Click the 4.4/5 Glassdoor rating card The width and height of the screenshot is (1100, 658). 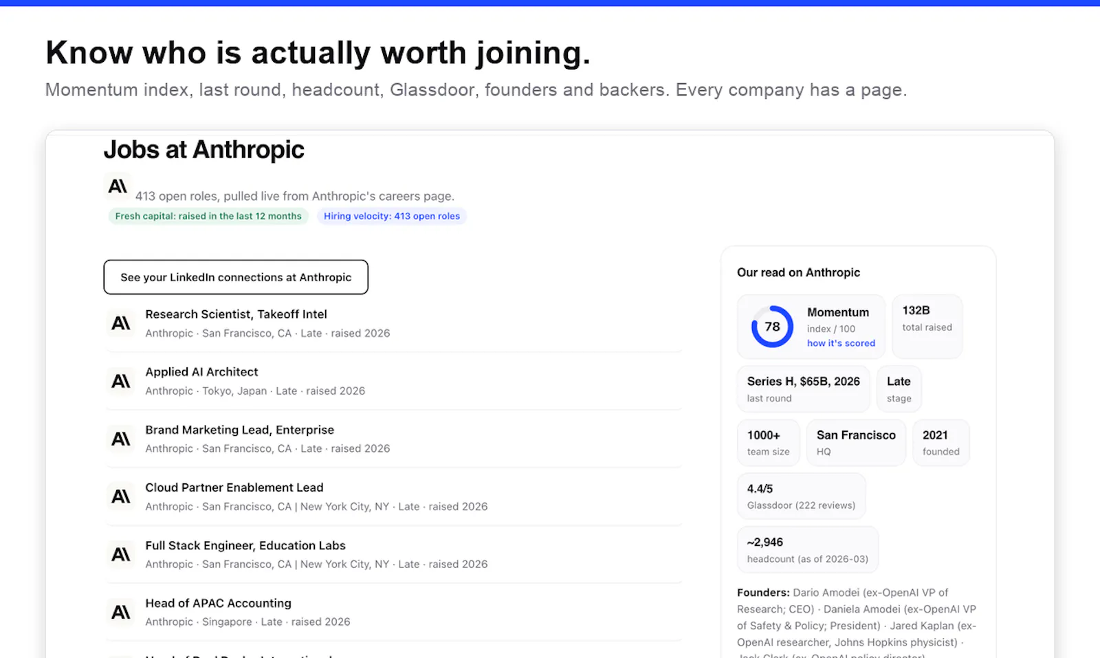coord(801,496)
